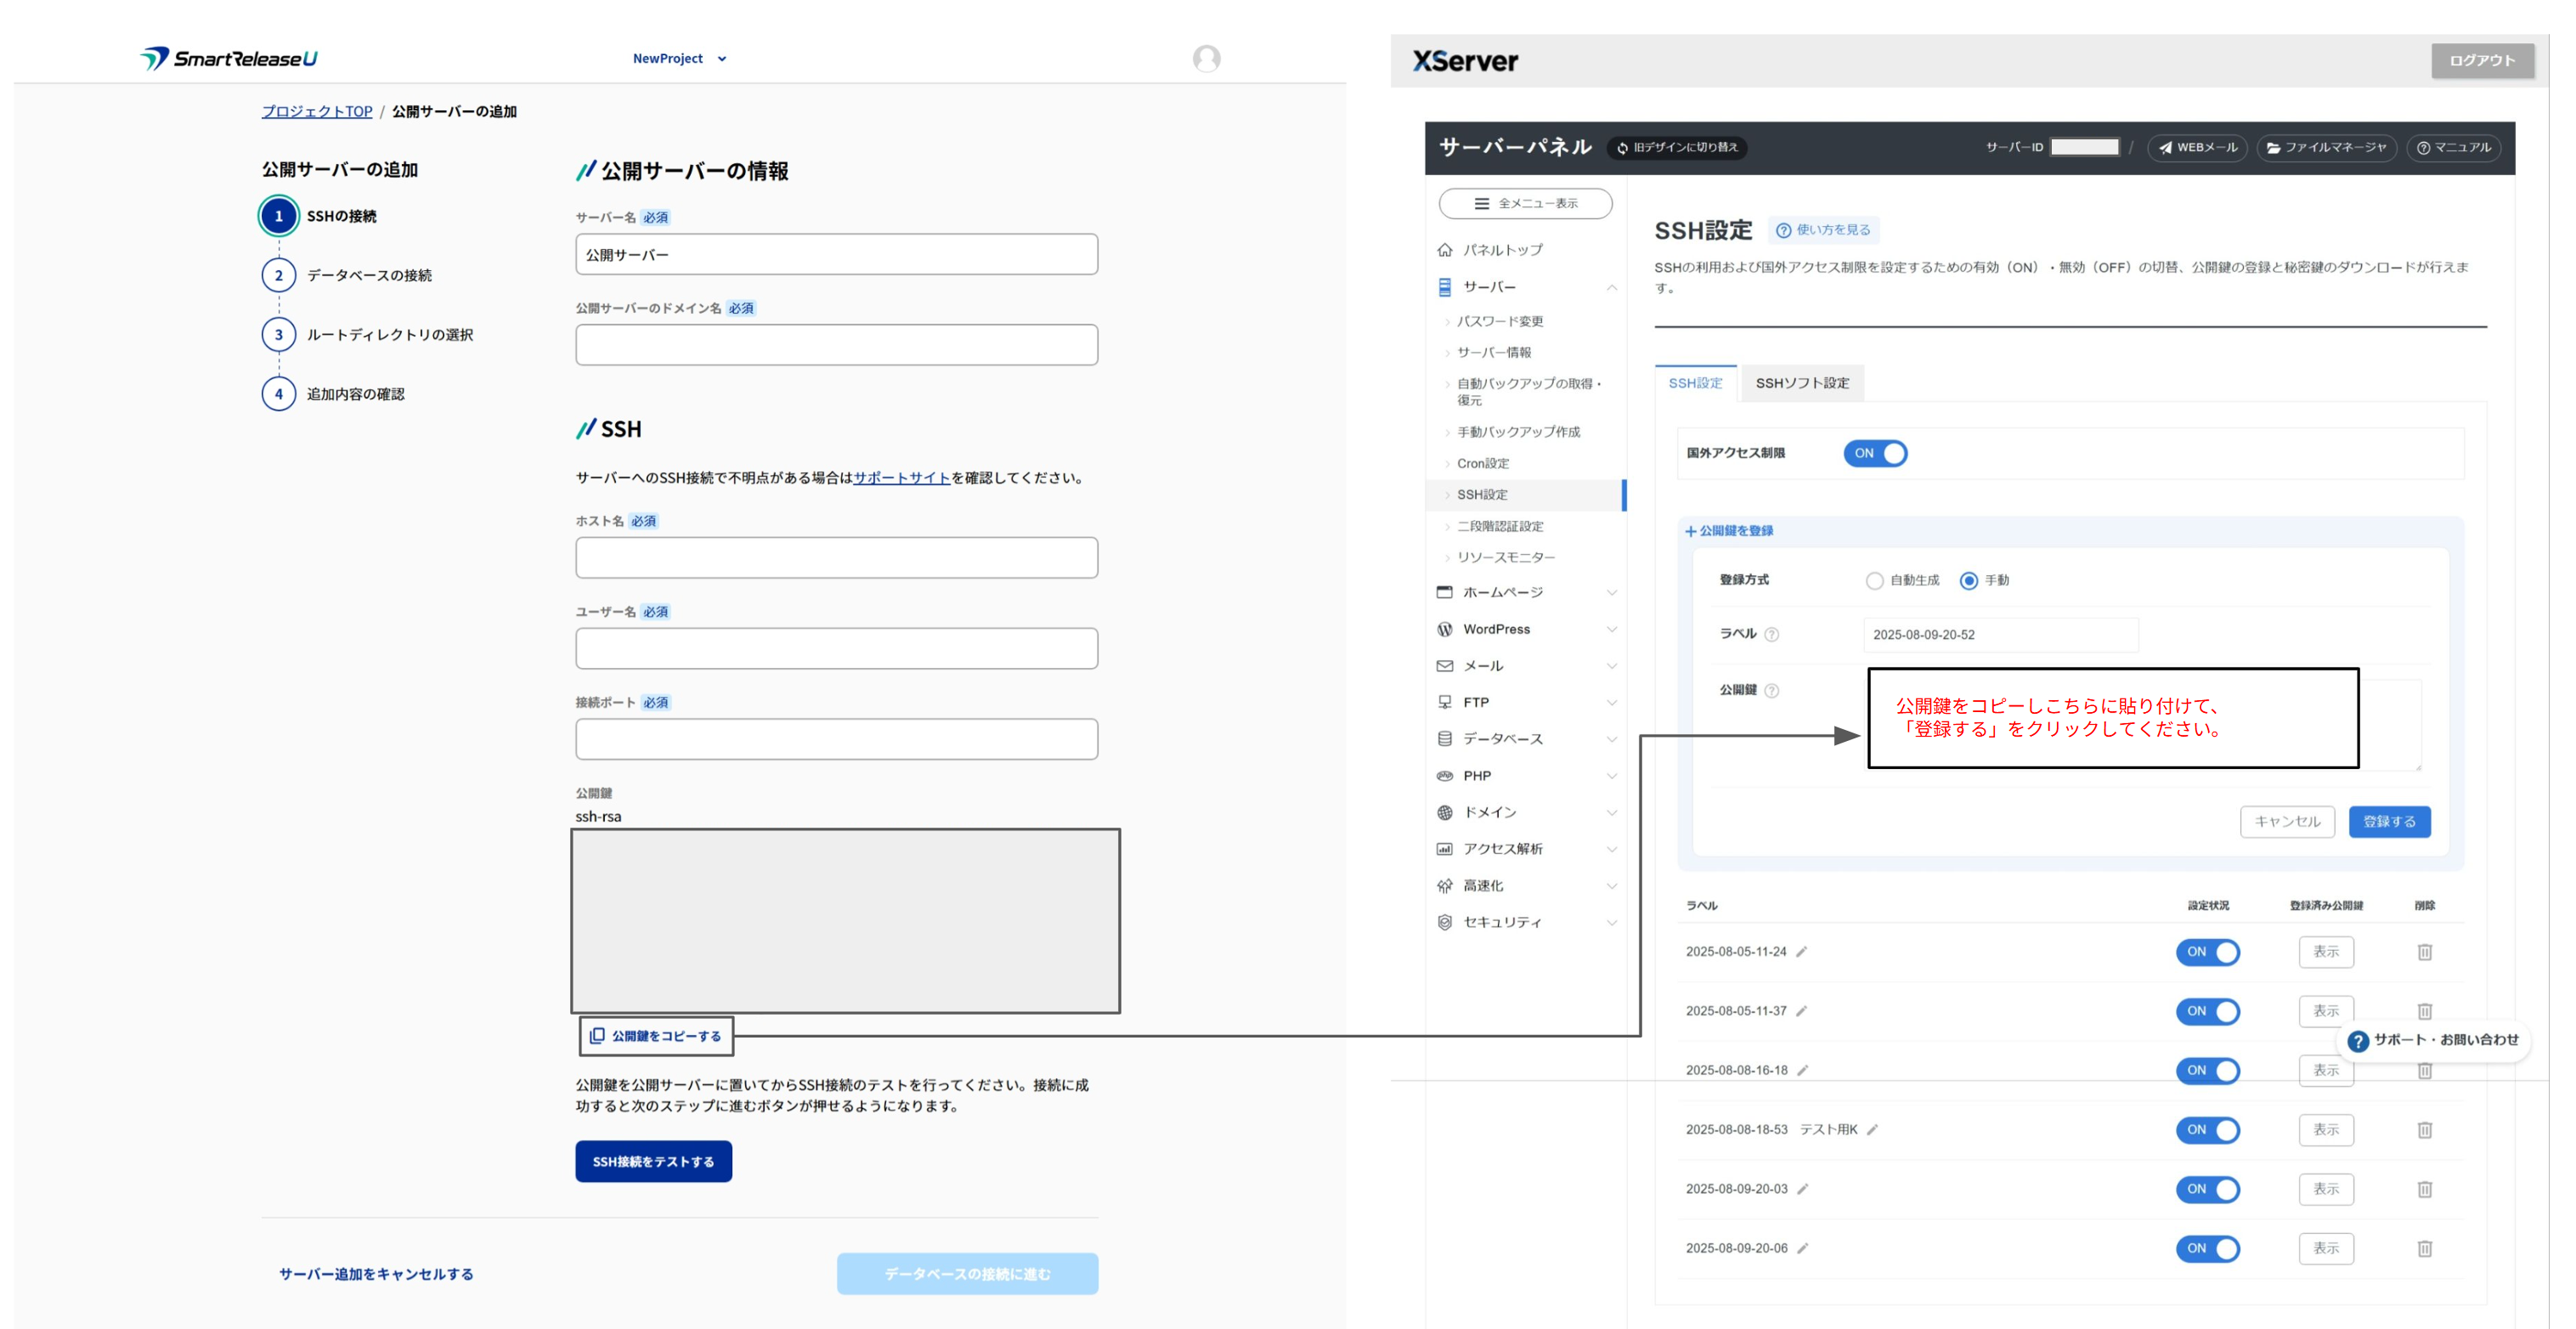Open the WEBメール shortcut
The image size is (2576, 1329).
2197,147
